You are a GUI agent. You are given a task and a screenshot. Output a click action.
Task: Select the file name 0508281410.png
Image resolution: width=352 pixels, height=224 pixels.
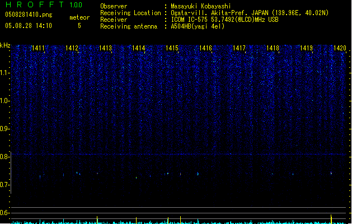point(29,15)
